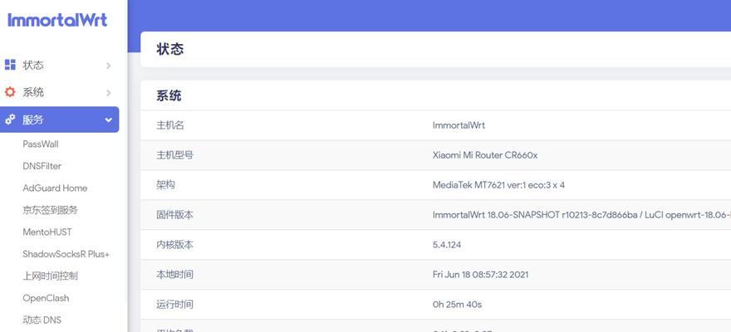Screen dimensions: 731x332
Task: Select ImmortalWrt 18.06-SNAPSHOT firmware value
Action: click(581, 215)
